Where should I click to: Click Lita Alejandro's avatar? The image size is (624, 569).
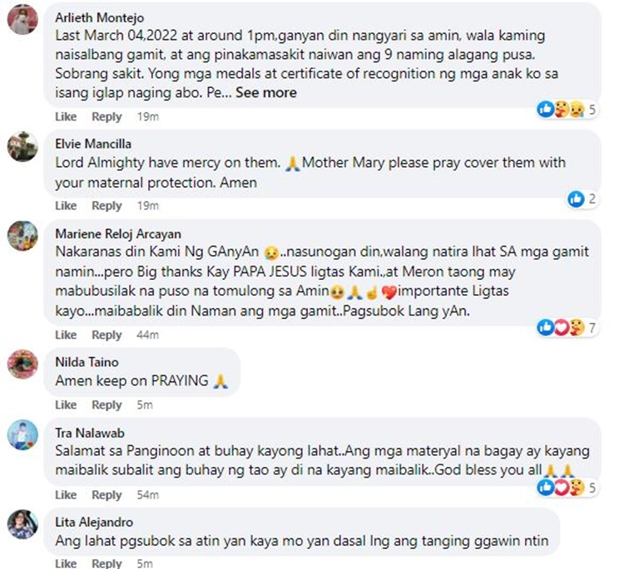22,524
